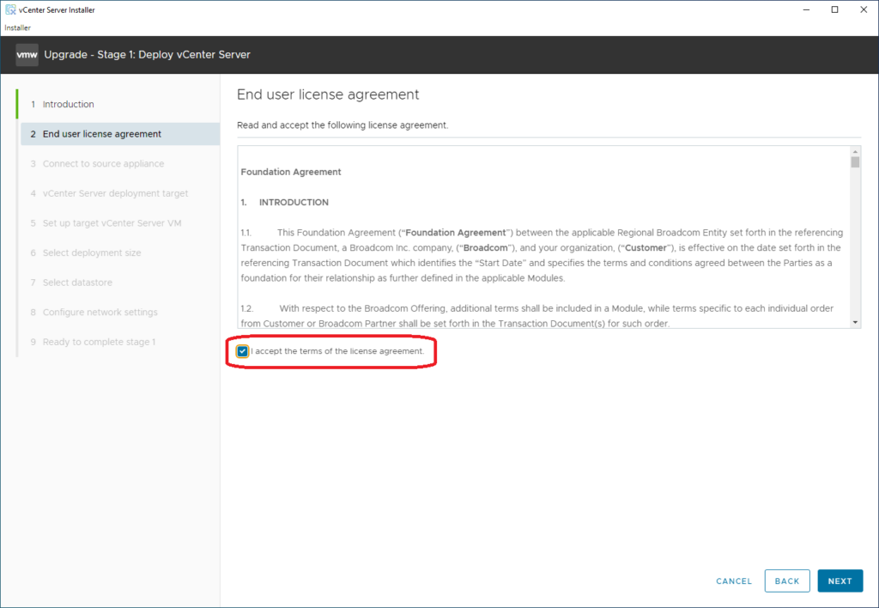Viewport: 879px width, 608px height.
Task: Select vCenter Server deployment target step
Action: (115, 193)
